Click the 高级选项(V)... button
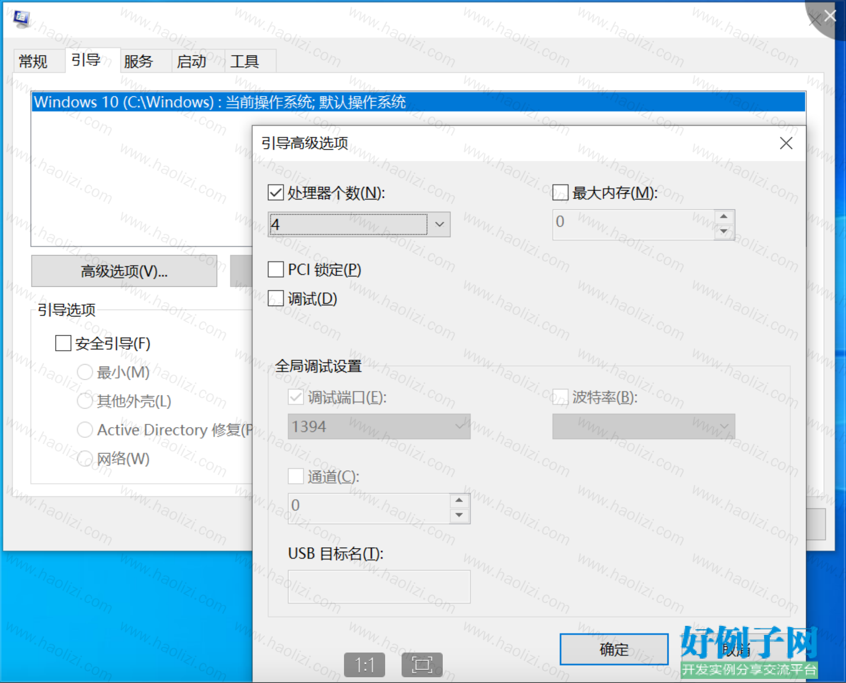This screenshot has height=683, width=846. (x=124, y=271)
